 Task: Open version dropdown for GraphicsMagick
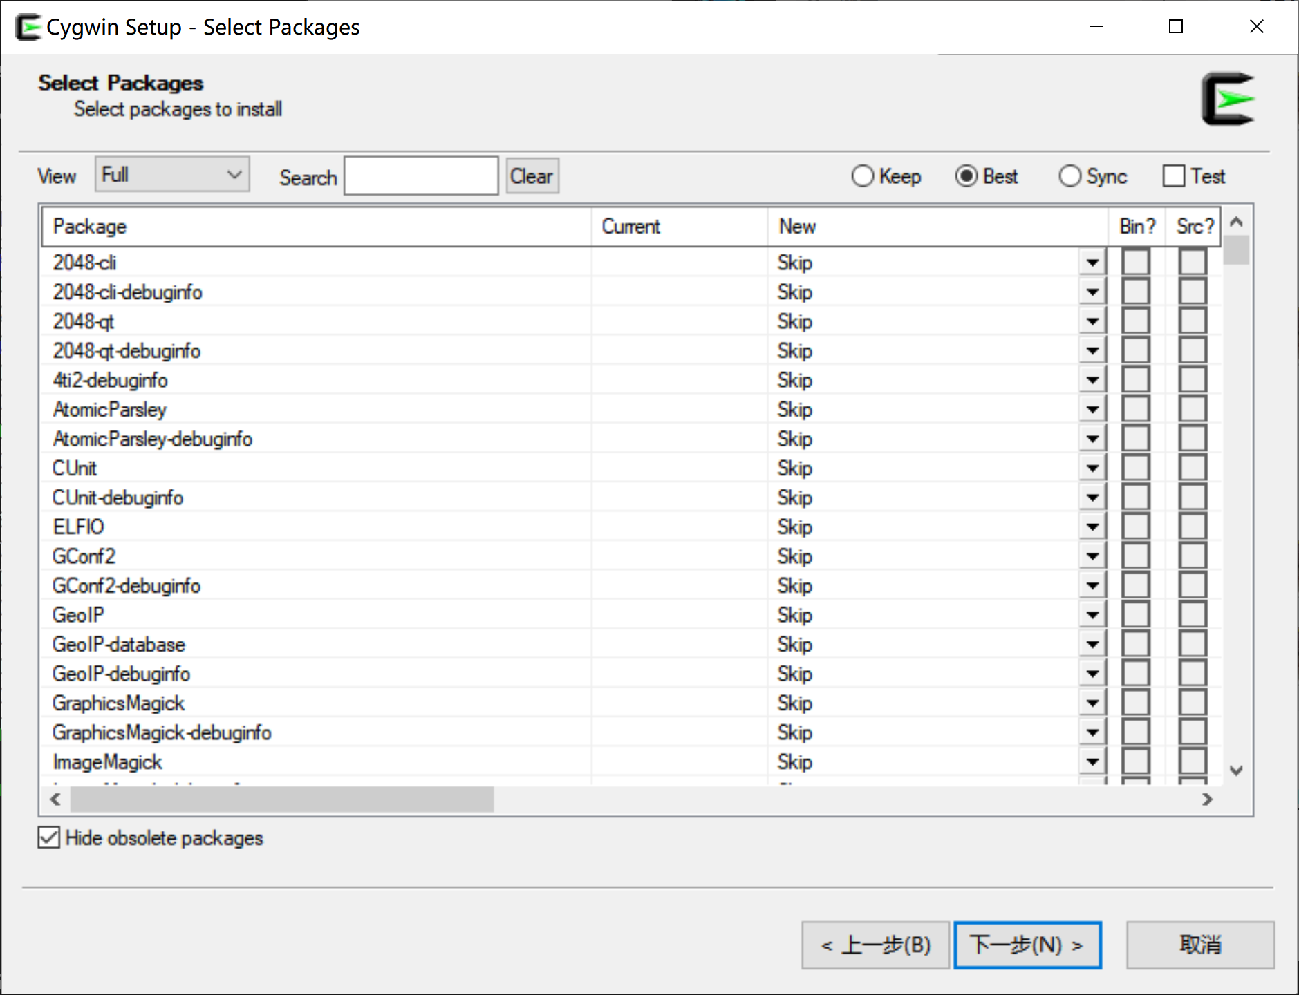[x=1092, y=703]
